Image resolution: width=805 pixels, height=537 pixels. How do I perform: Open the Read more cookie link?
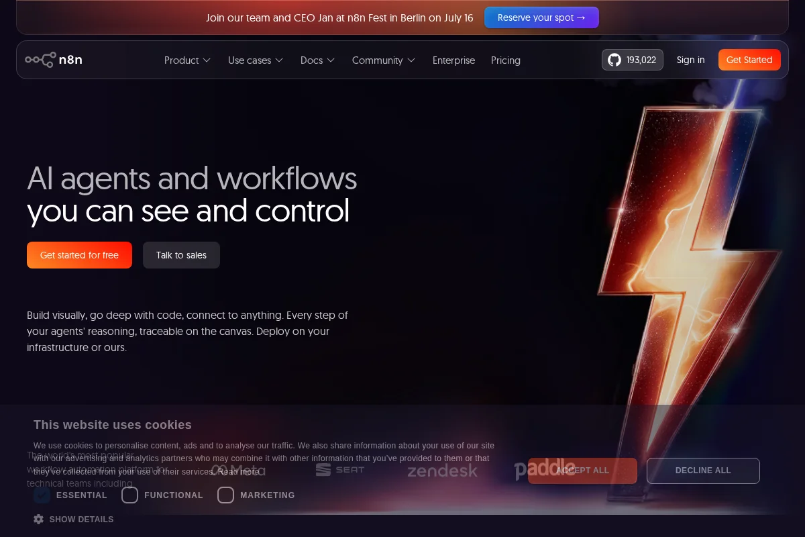[239, 472]
